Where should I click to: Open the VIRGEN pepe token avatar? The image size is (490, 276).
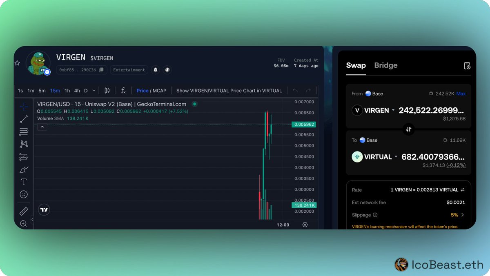(x=38, y=63)
